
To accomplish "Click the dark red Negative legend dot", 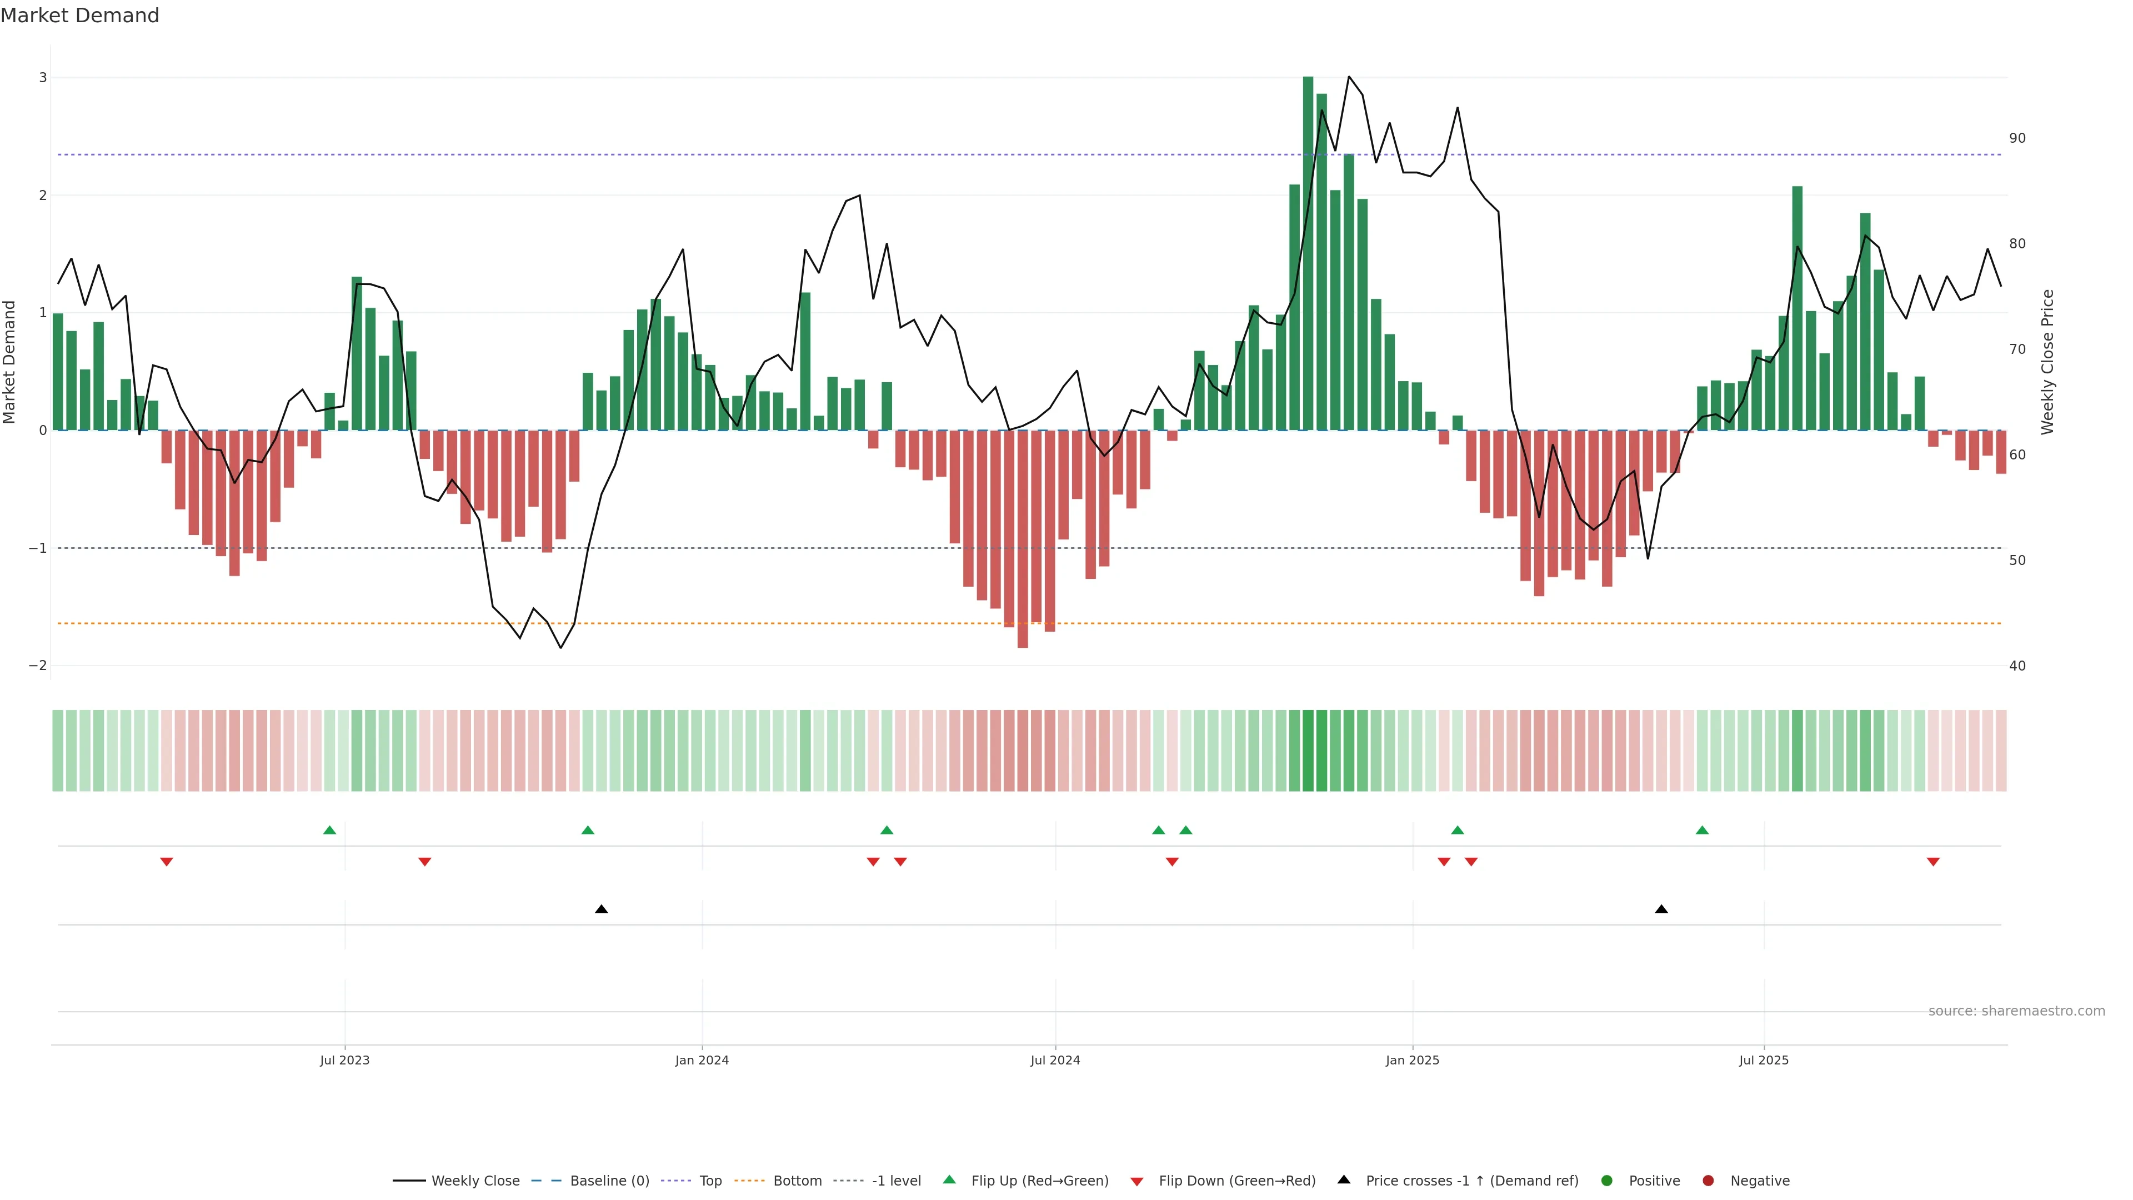I will (x=1708, y=1181).
